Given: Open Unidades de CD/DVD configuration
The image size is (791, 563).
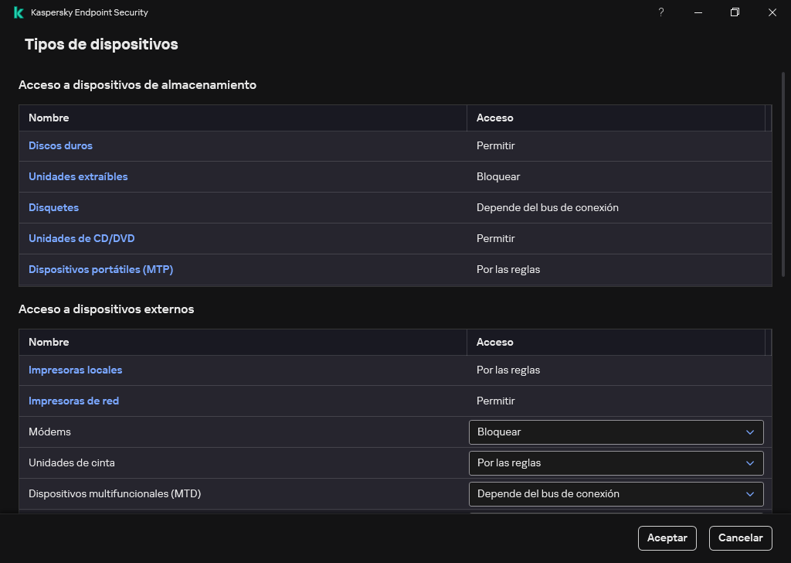Looking at the screenshot, I should click(x=81, y=238).
